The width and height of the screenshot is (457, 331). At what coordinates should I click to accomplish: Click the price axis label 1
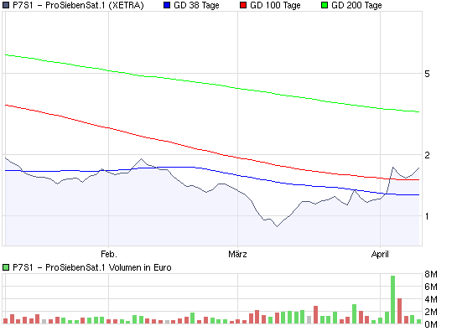point(427,216)
